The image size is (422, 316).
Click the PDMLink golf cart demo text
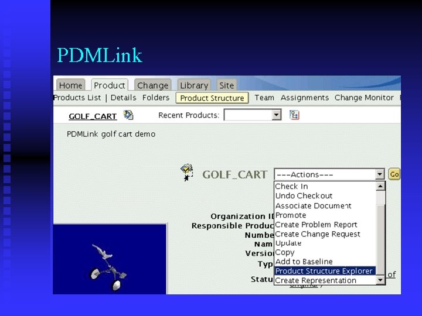[x=111, y=134]
